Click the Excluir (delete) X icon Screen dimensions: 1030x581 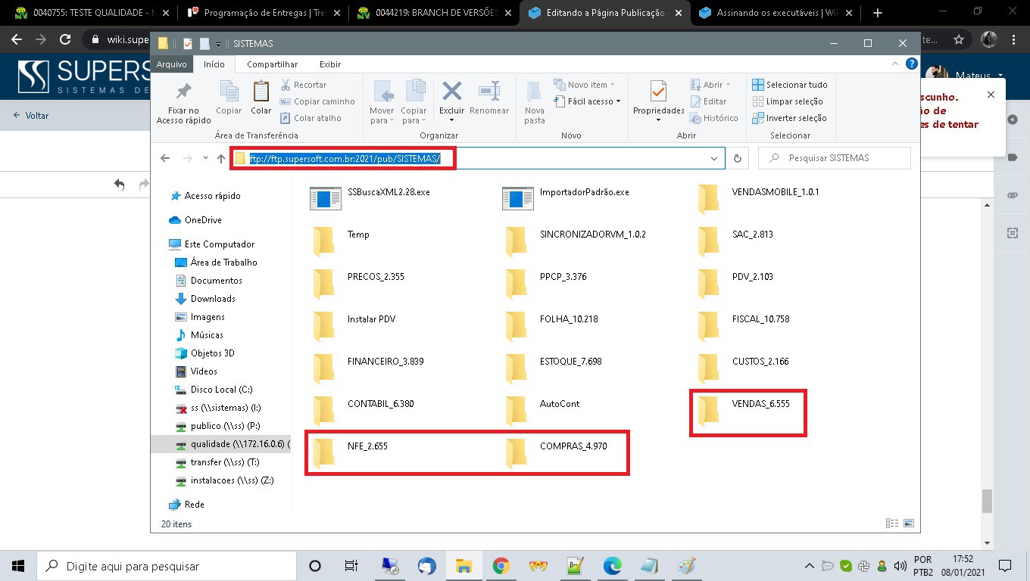pyautogui.click(x=452, y=92)
